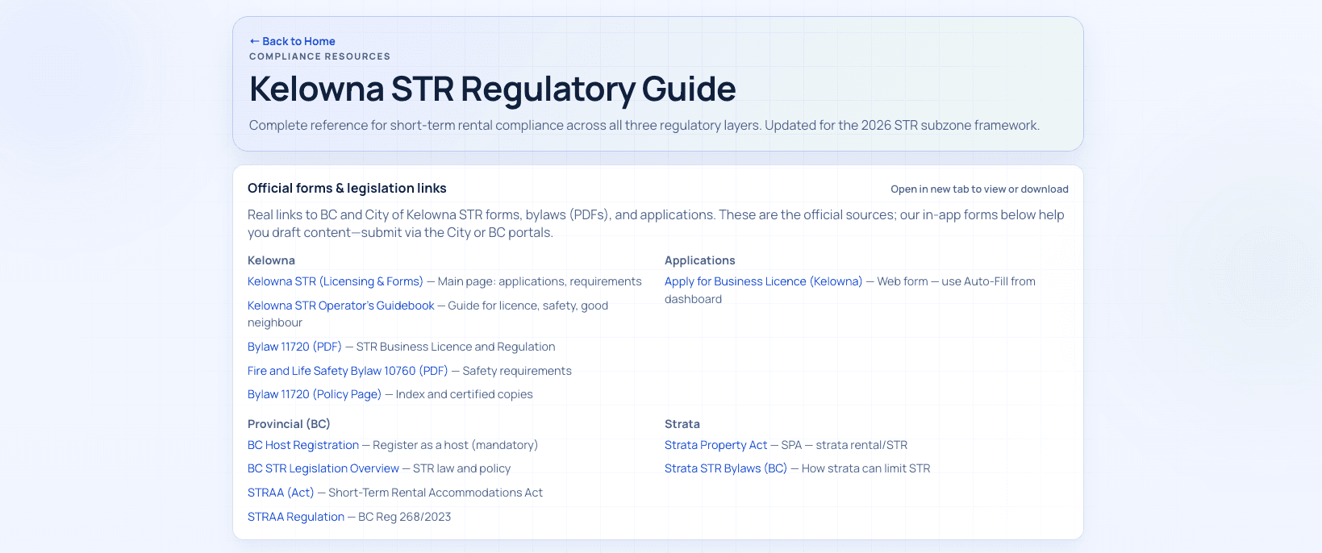Click the Strata section heading

click(682, 424)
